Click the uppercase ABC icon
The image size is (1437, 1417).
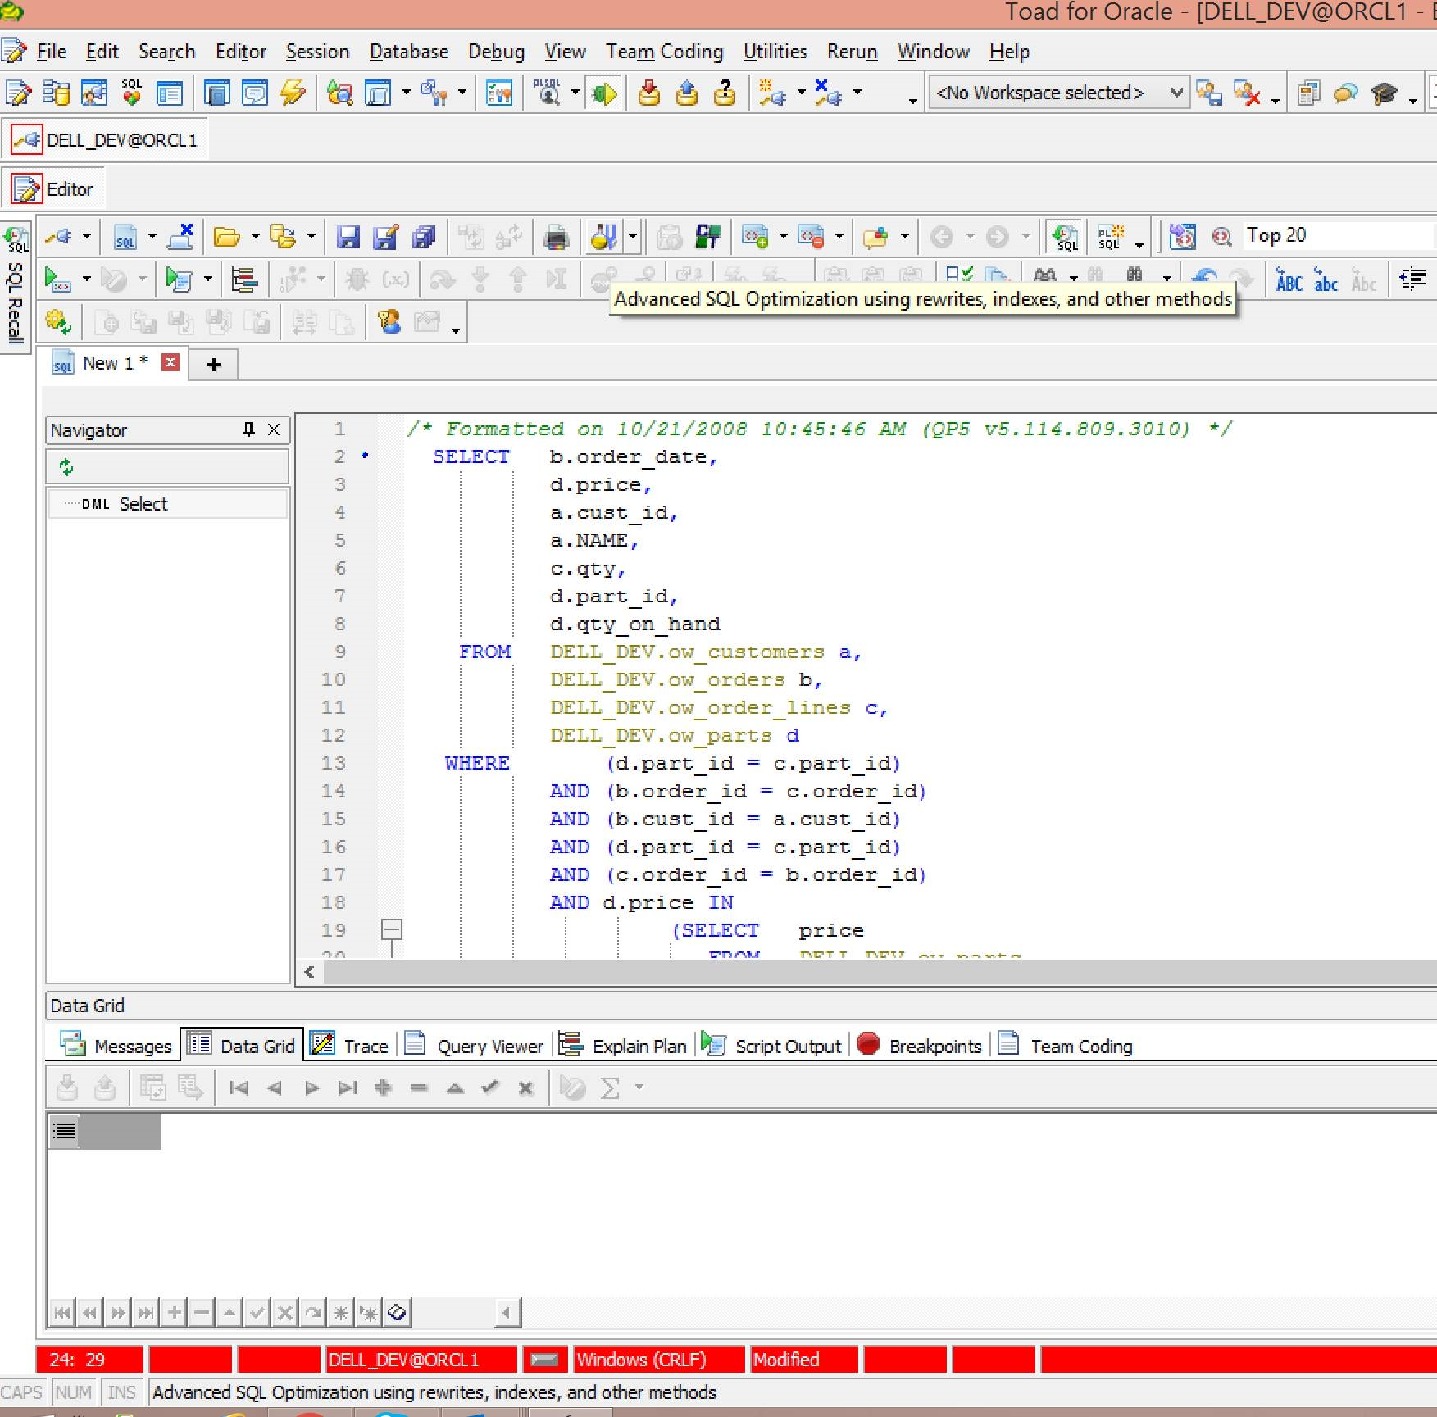pos(1289,279)
